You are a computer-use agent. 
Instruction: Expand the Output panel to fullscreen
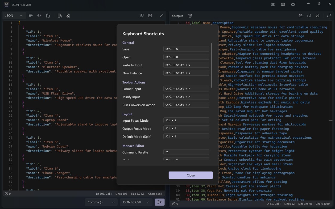coord(329,16)
